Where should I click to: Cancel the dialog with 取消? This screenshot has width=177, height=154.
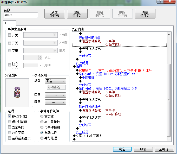coord(143,149)
